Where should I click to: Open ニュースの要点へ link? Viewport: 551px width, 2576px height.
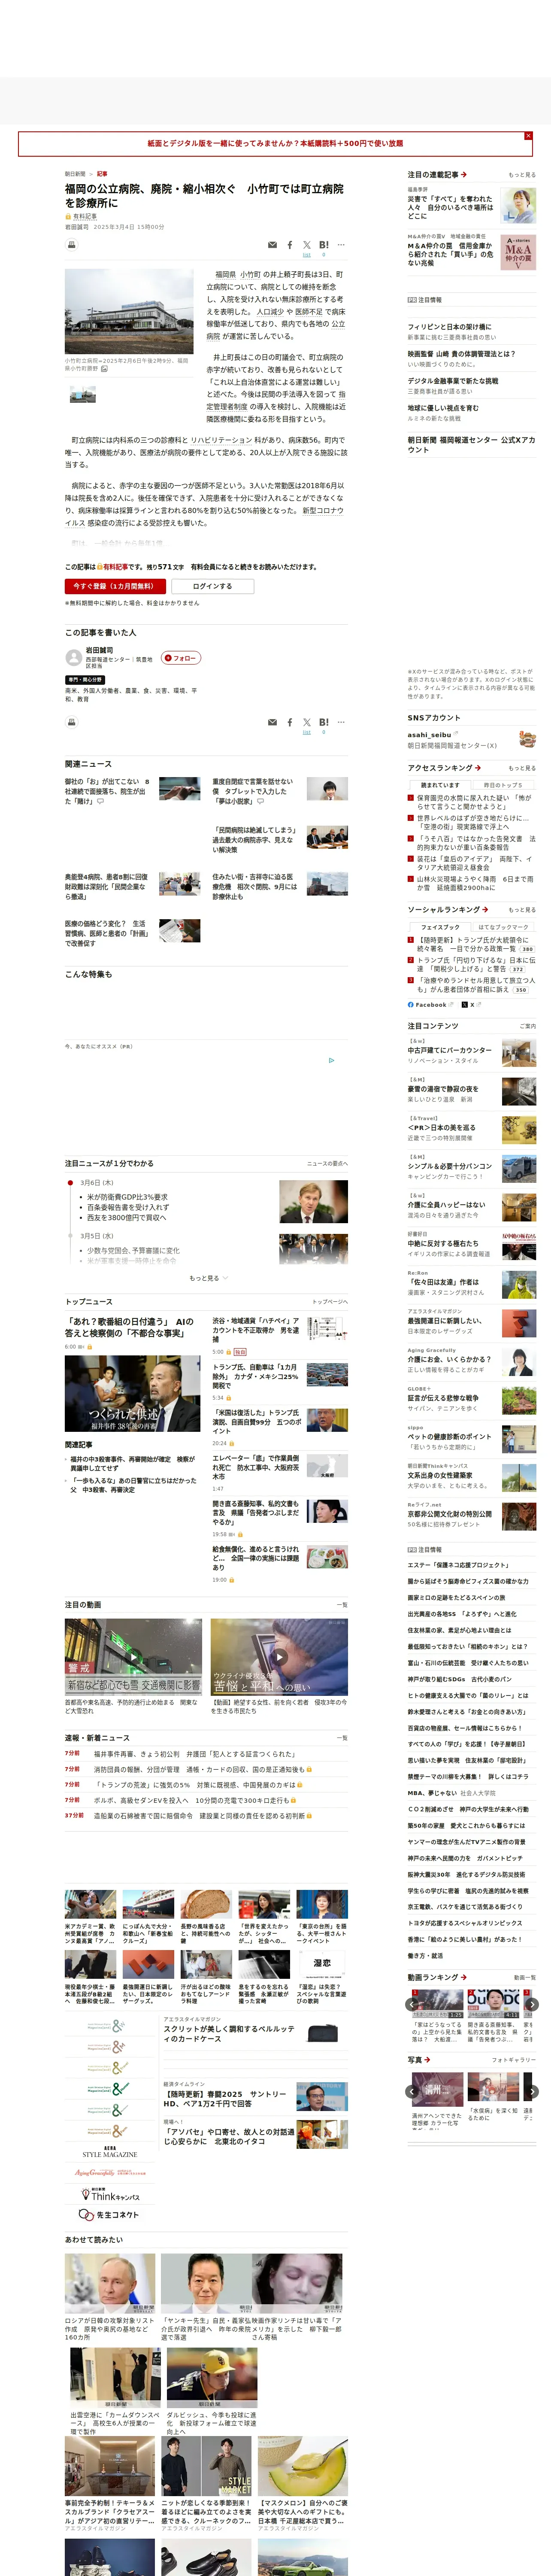[x=327, y=1164]
